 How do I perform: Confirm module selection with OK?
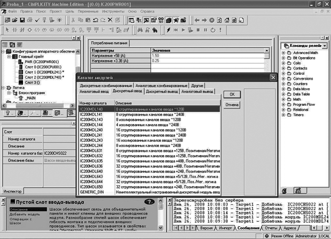(x=232, y=94)
